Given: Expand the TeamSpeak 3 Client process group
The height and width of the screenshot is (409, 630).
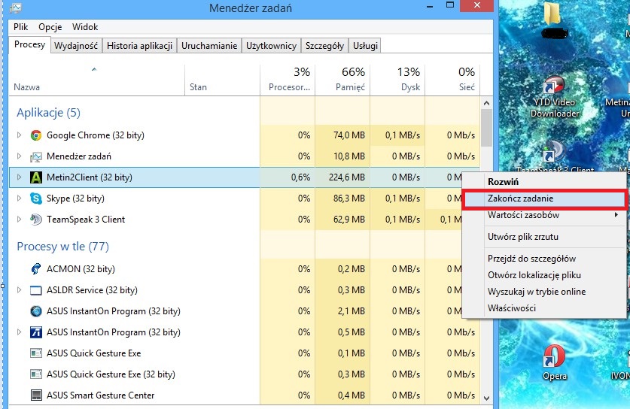Looking at the screenshot, I should pos(19,219).
